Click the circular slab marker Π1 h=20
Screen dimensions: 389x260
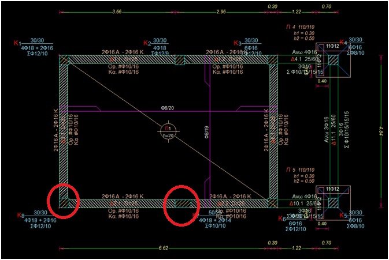coord(168,131)
